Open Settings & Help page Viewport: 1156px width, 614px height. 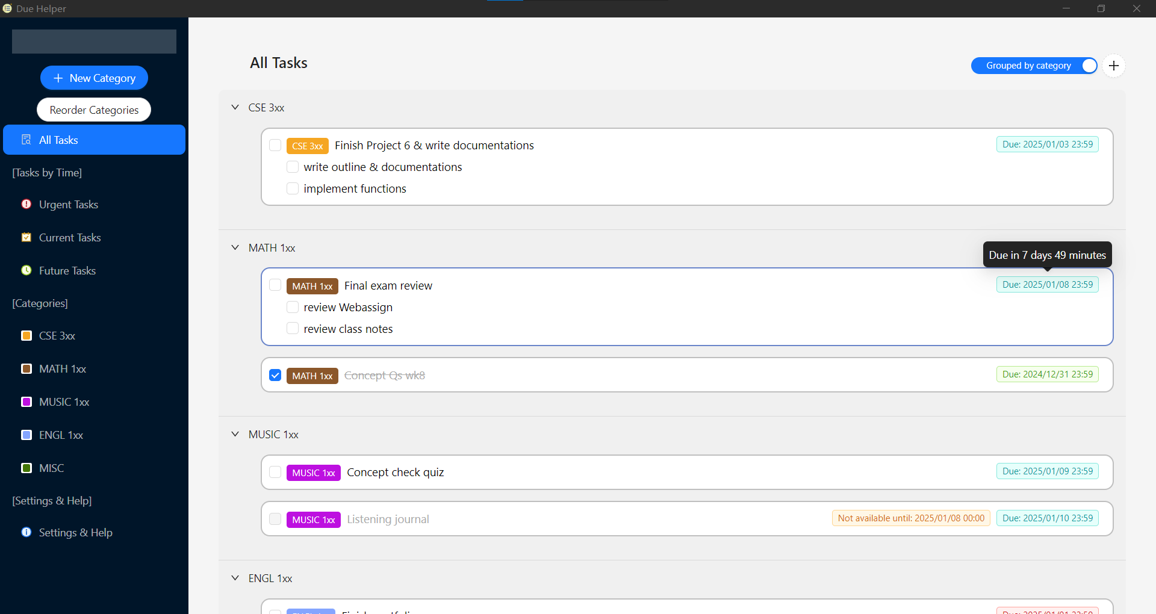click(94, 532)
